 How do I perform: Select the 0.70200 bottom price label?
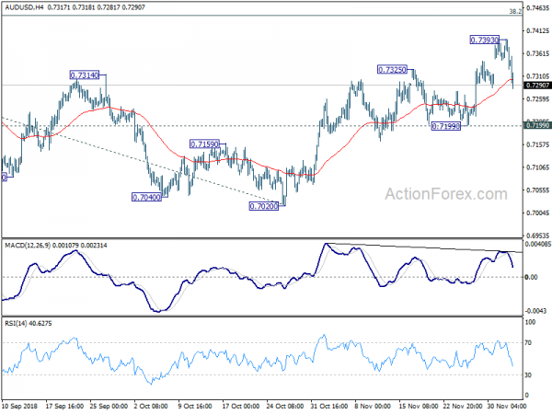(263, 206)
